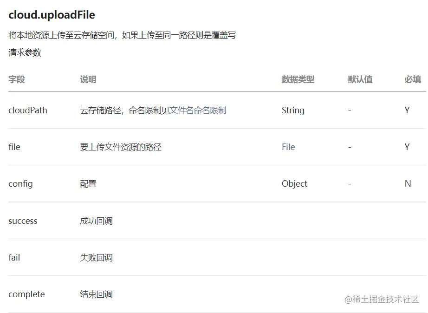Click the 必填 column header
Viewport: 428px width, 313px height.
412,79
